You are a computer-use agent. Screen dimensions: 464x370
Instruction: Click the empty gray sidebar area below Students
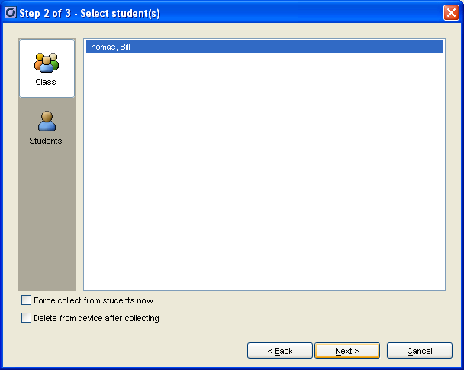coord(47,222)
